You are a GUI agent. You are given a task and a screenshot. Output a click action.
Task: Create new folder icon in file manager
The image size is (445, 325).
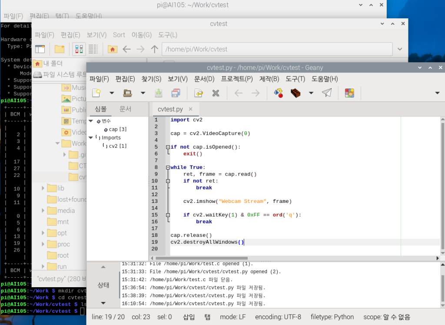(59, 49)
